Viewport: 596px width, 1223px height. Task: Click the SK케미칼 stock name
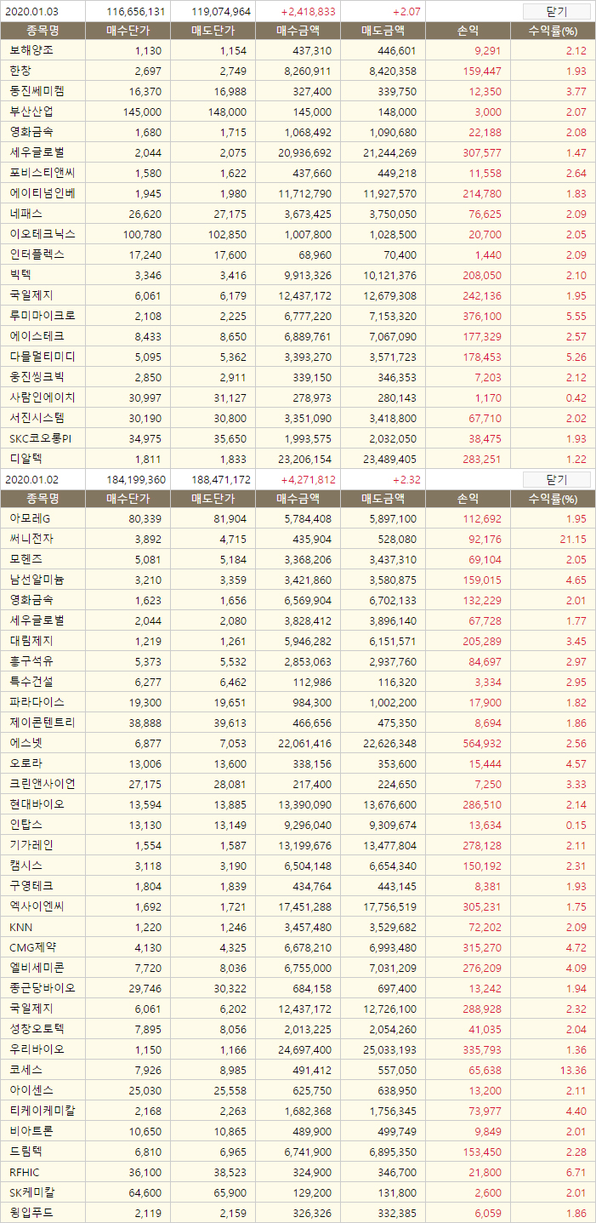(x=30, y=1192)
